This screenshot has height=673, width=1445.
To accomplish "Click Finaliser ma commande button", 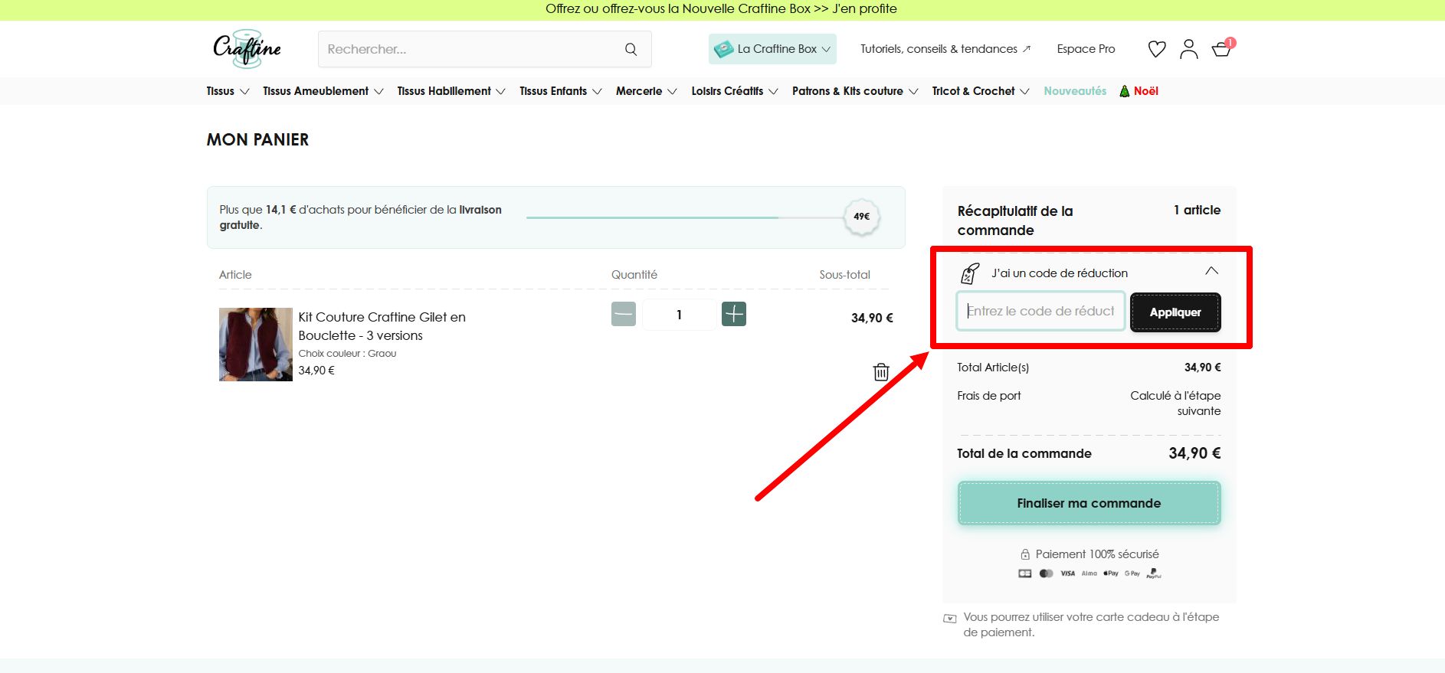I will point(1089,503).
